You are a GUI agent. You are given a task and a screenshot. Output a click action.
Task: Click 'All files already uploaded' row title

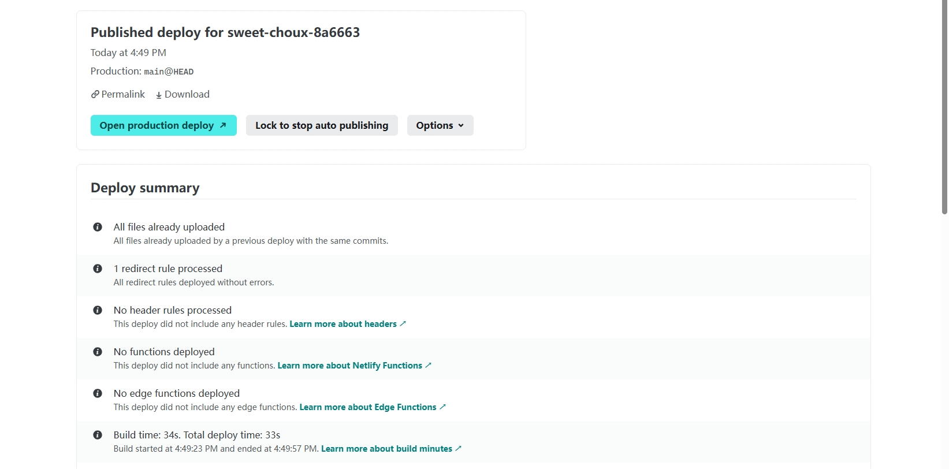point(169,227)
